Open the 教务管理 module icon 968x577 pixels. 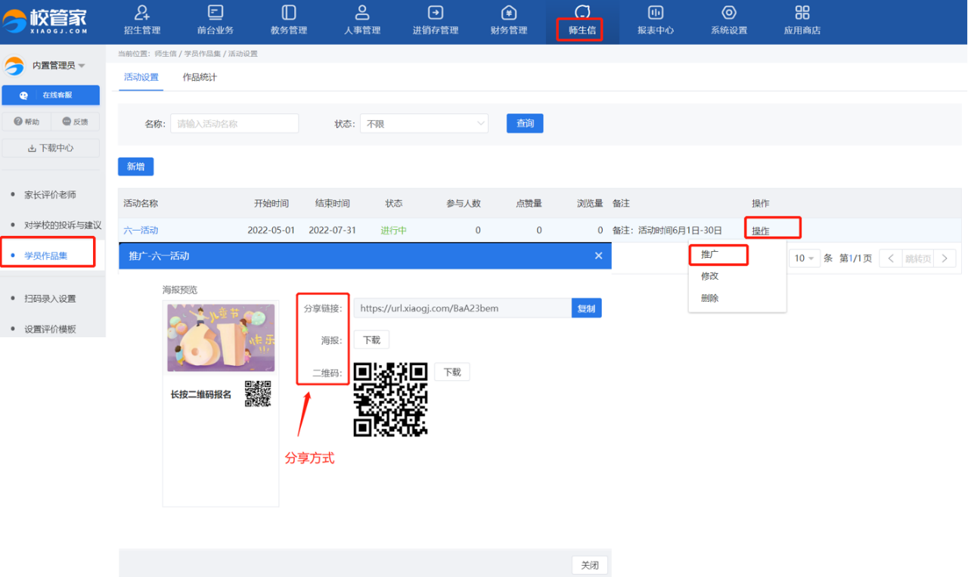pyautogui.click(x=289, y=13)
